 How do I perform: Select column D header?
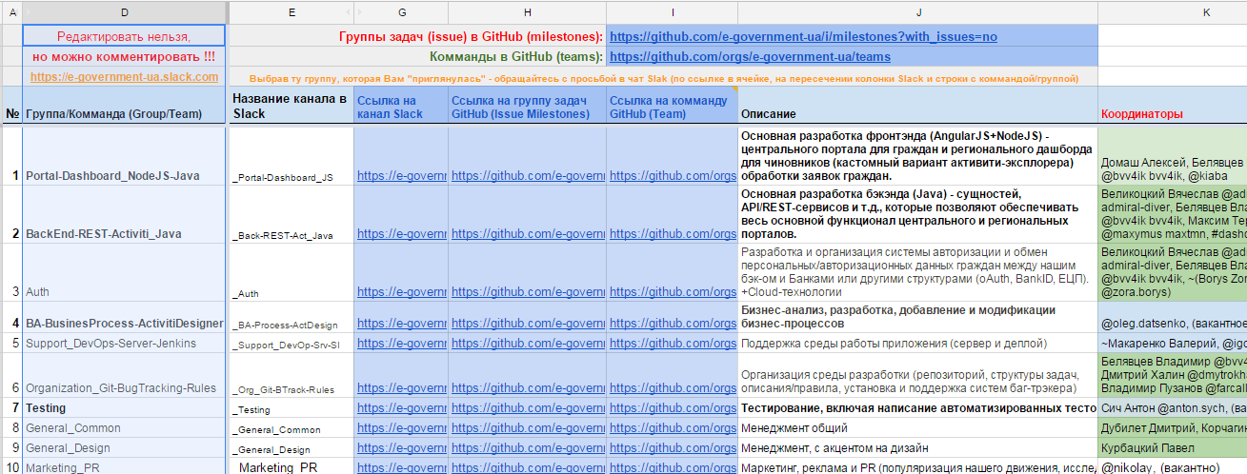click(x=125, y=12)
